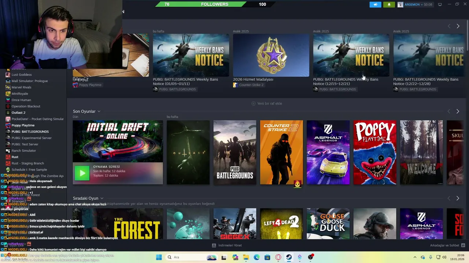Image resolution: width=469 pixels, height=263 pixels.
Task: Click the taskbar Ara search box
Action: pos(192,257)
